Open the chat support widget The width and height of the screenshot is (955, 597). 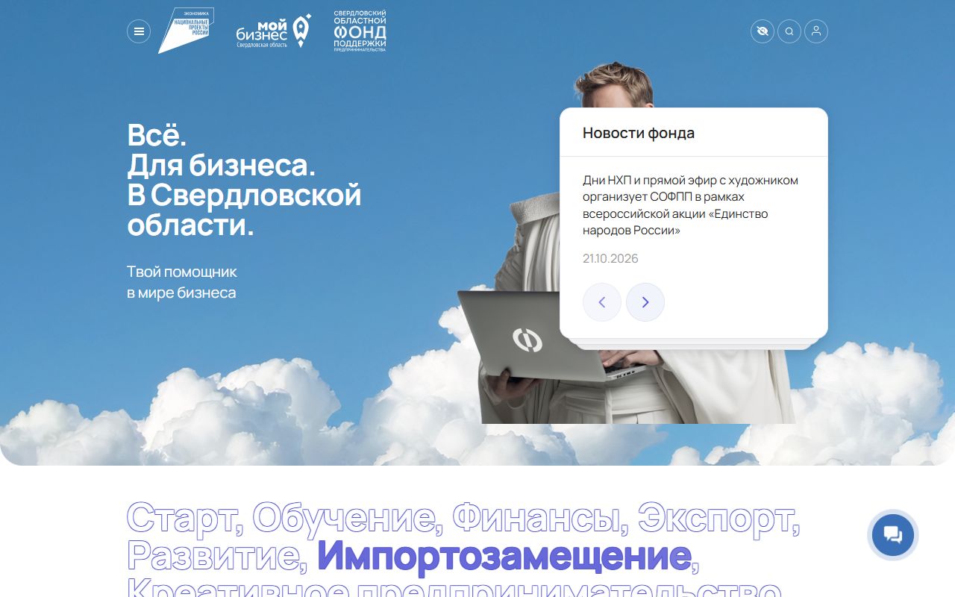[893, 535]
